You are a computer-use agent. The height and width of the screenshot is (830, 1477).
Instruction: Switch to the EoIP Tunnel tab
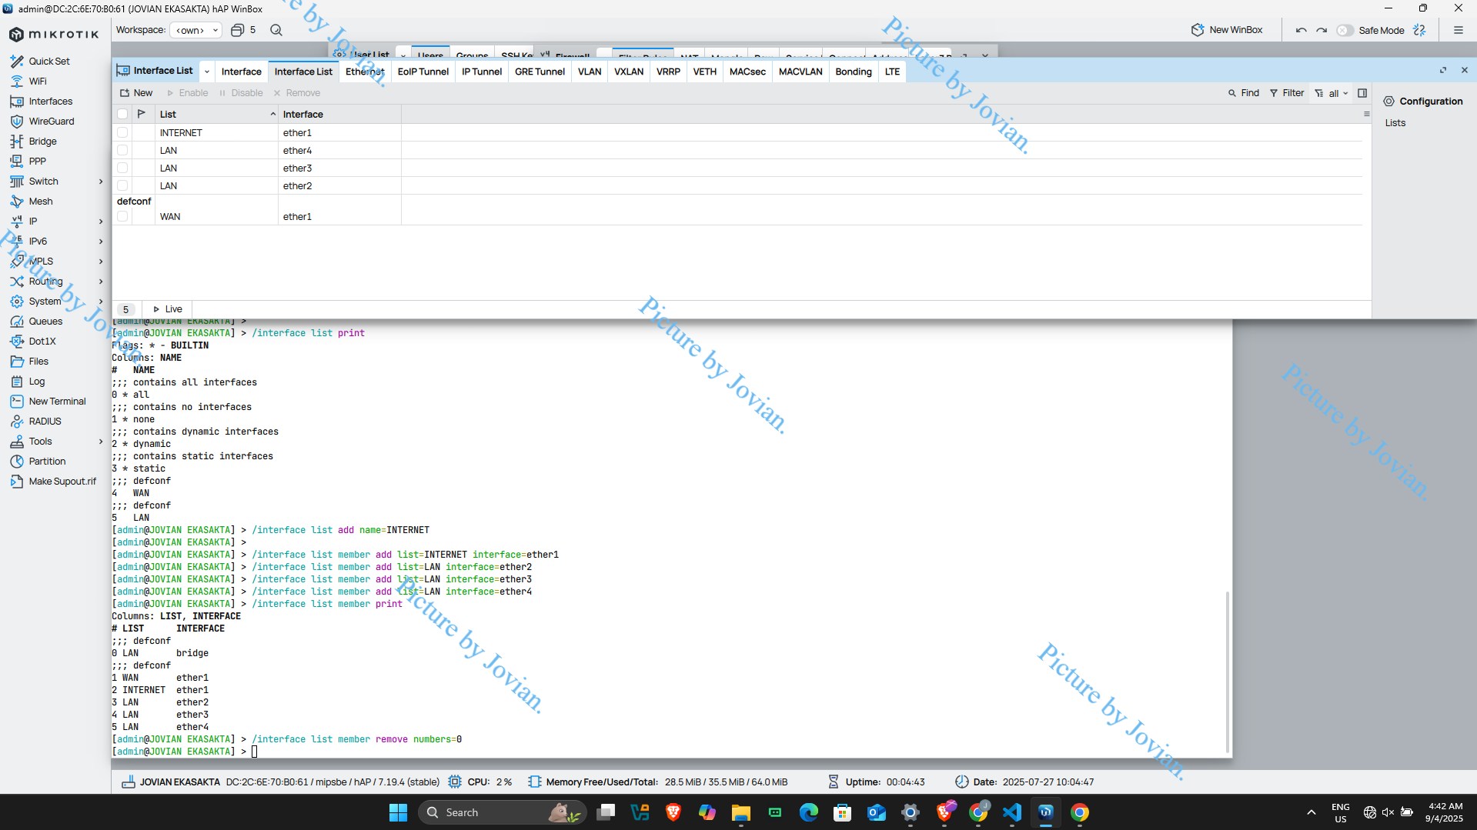(423, 72)
